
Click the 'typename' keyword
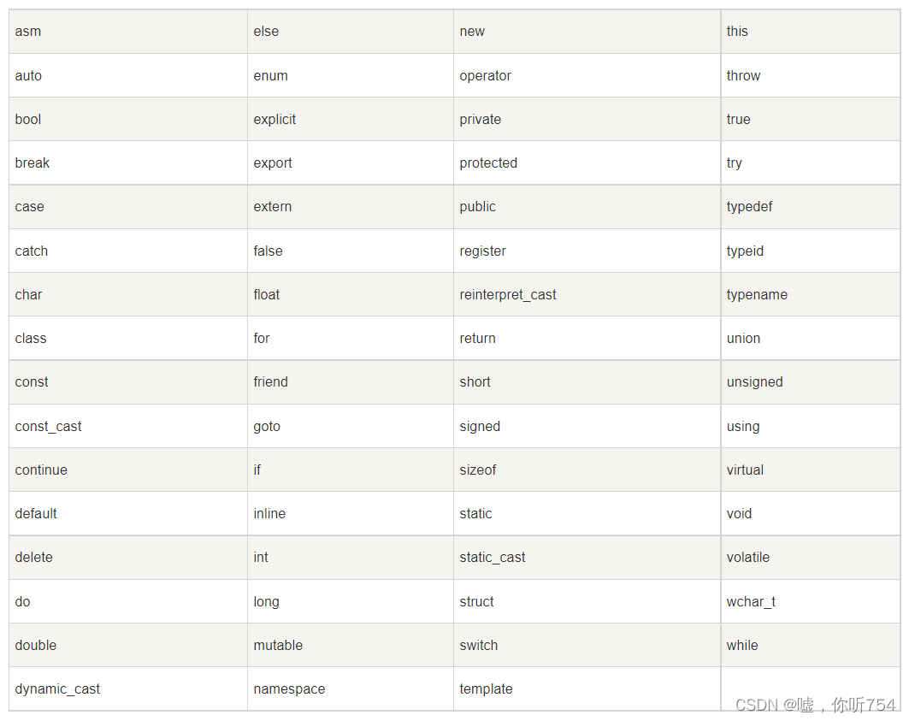[757, 295]
